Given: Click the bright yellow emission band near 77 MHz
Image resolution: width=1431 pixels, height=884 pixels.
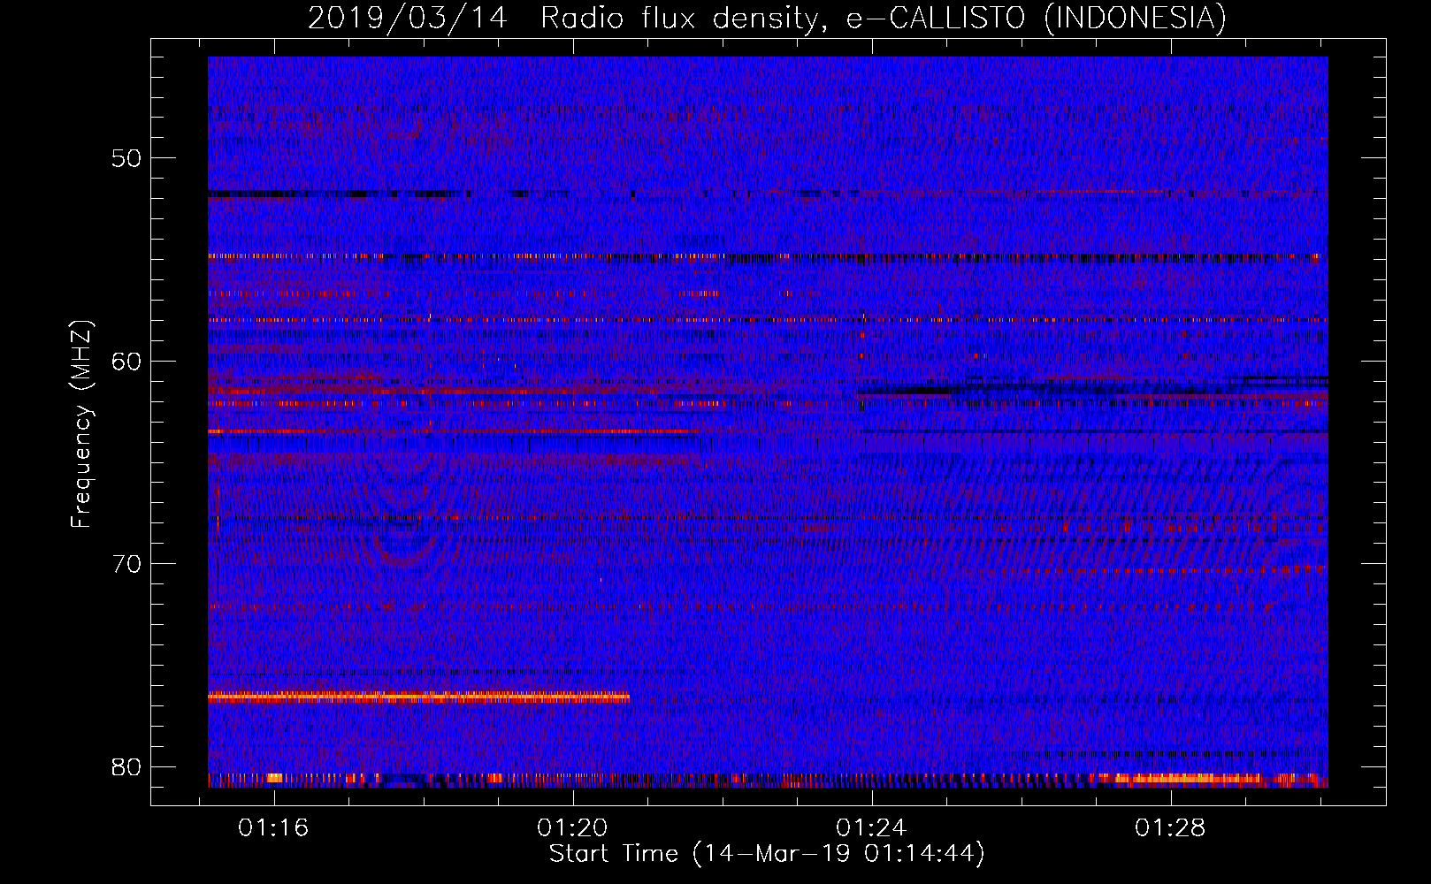Looking at the screenshot, I should 418,697.
